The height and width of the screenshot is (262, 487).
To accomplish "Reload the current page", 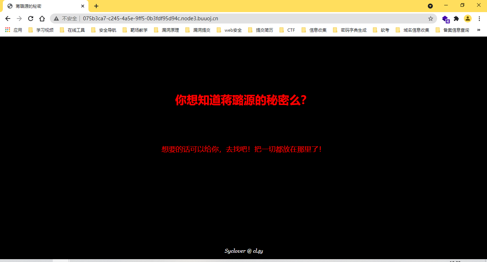I will click(31, 19).
